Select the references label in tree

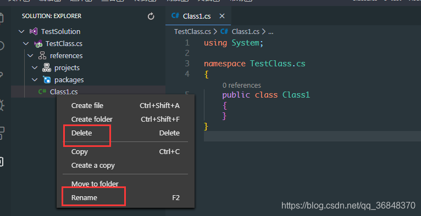tap(67, 56)
